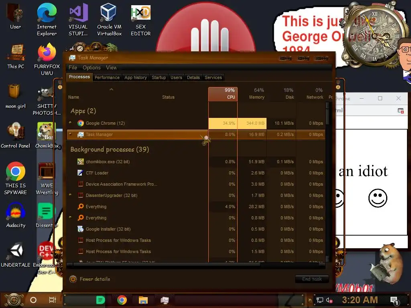The width and height of the screenshot is (411, 308).
Task: Click the steampunk Start button
Action: (14, 300)
